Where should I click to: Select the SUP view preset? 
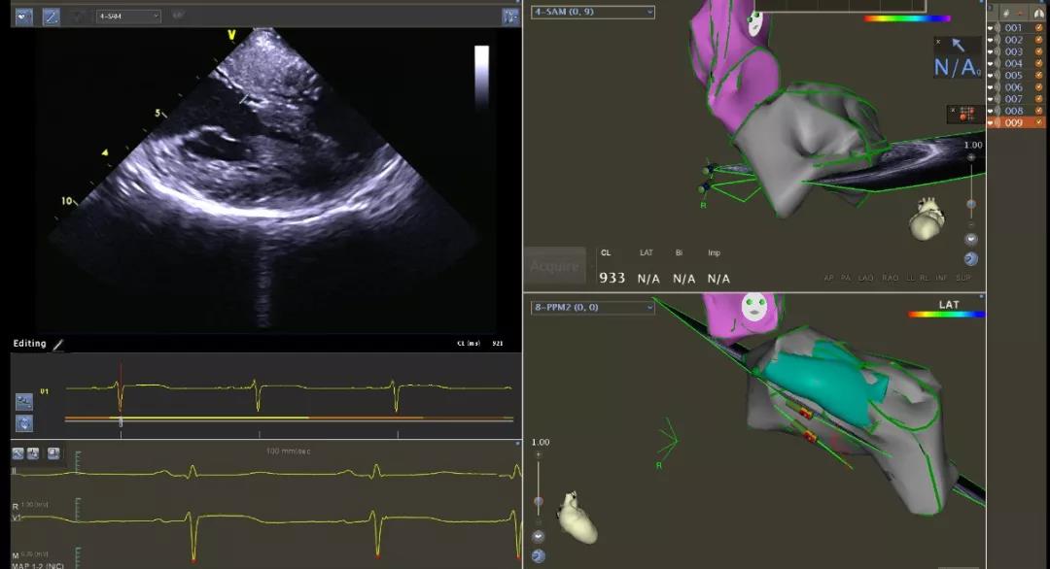click(962, 278)
